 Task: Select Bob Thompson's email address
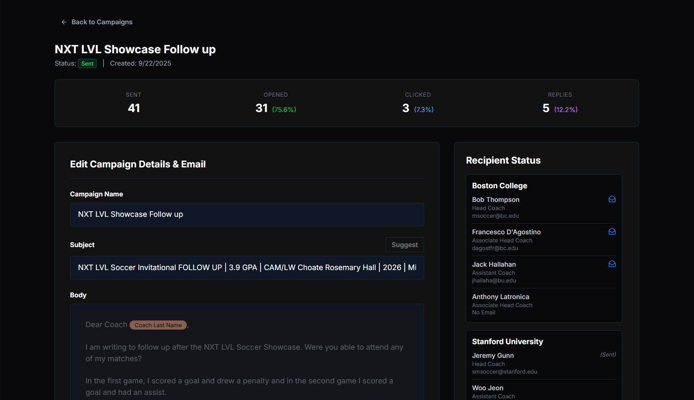(x=495, y=216)
